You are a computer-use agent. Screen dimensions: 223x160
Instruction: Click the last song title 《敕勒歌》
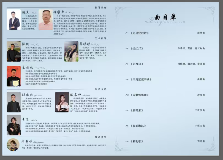point(137,141)
